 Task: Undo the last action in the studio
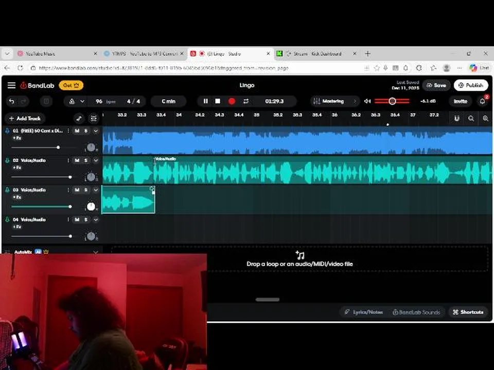coord(12,101)
